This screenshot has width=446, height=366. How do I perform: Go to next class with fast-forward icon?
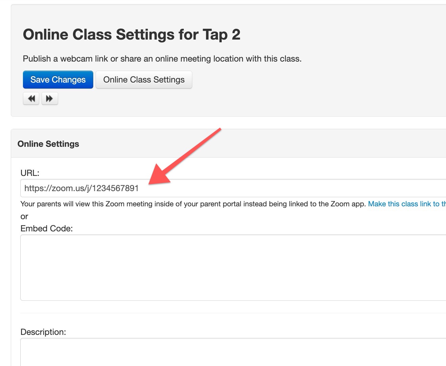pyautogui.click(x=50, y=99)
